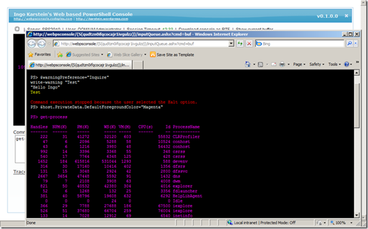Click vertical scrollbar up arrow
This screenshot has width=368, height=229.
click(x=356, y=72)
